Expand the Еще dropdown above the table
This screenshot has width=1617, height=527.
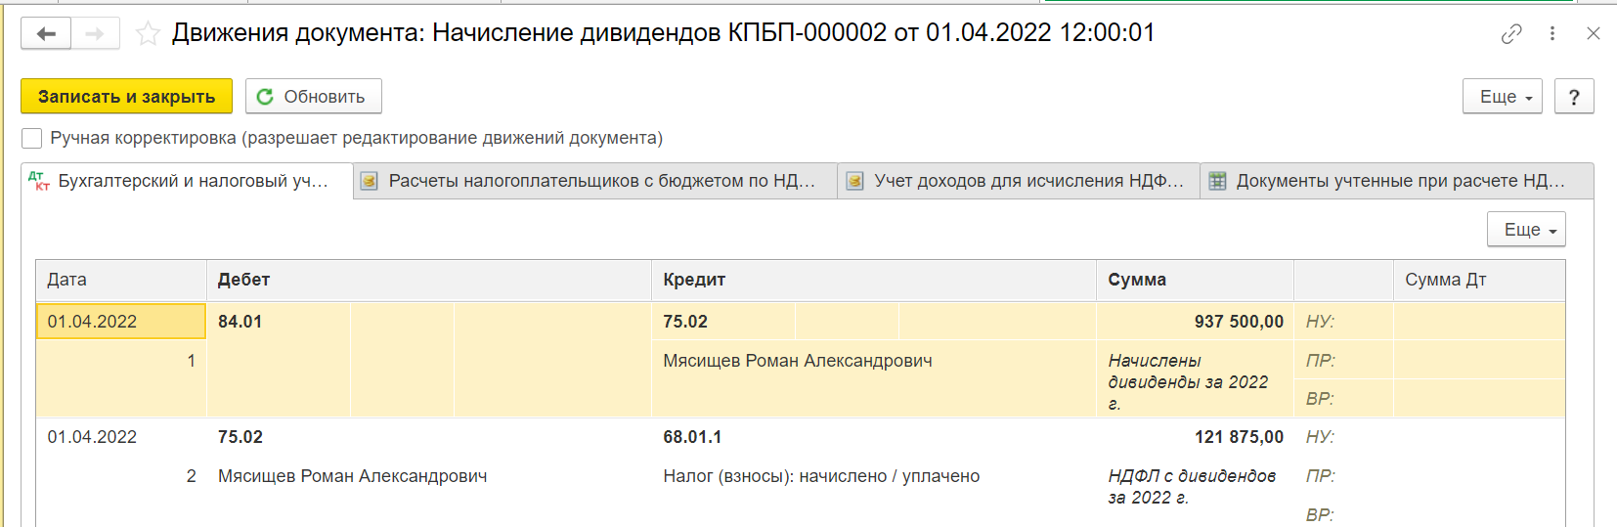(1526, 230)
